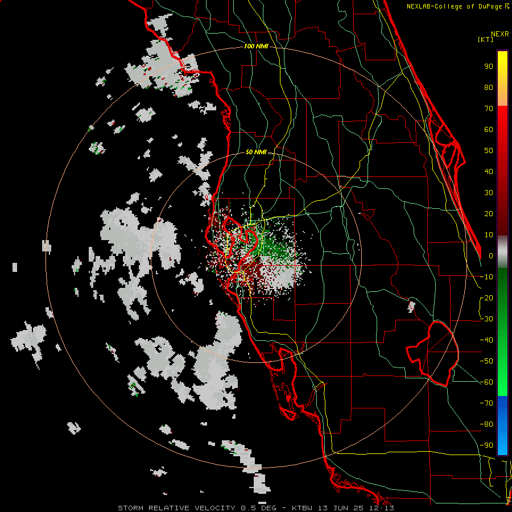Screen dimensions: 512x512
Task: Click the positive 80 value on velocity scale
Action: pos(489,87)
